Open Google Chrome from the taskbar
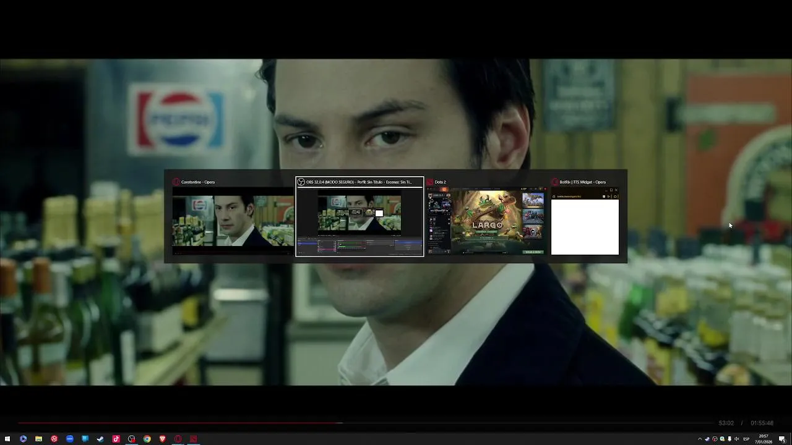The height and width of the screenshot is (445, 792). click(x=147, y=439)
